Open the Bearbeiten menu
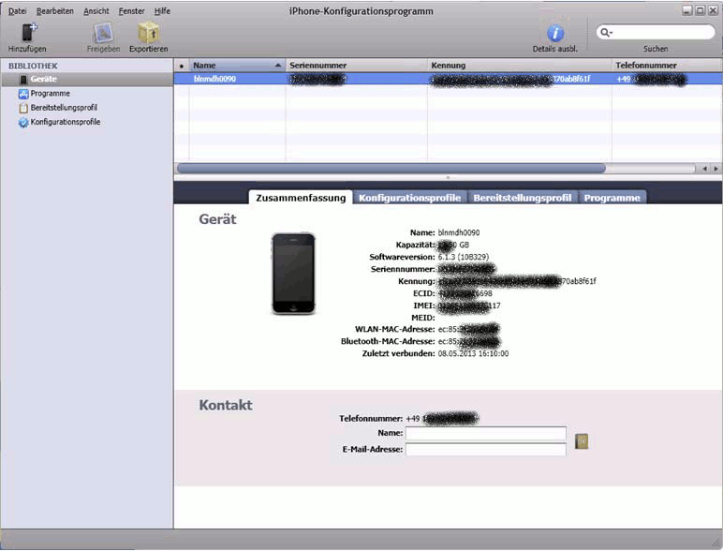Screen dimensions: 723x551 [54, 10]
